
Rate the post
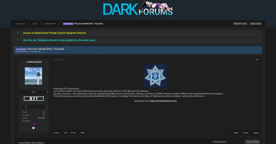tap(82, 133)
